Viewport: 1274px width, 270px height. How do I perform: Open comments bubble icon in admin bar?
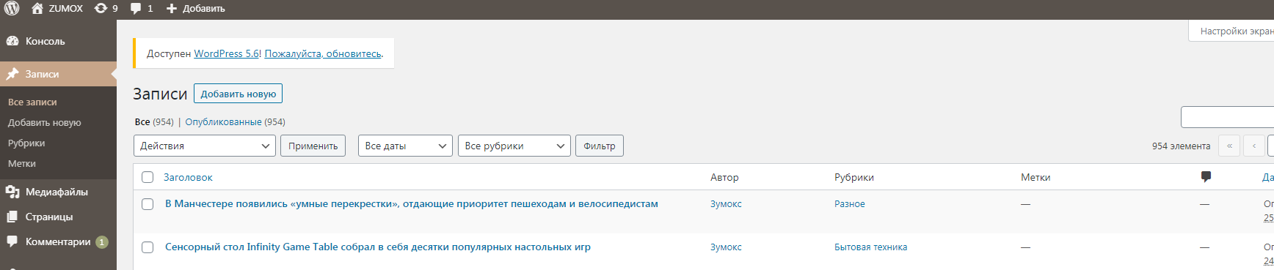pyautogui.click(x=136, y=9)
